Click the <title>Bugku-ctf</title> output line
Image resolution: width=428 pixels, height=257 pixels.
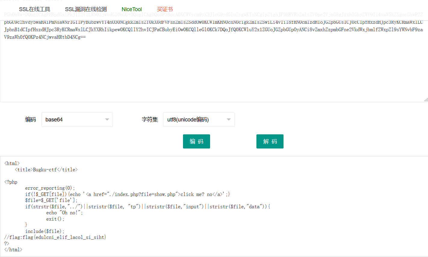point(46,170)
